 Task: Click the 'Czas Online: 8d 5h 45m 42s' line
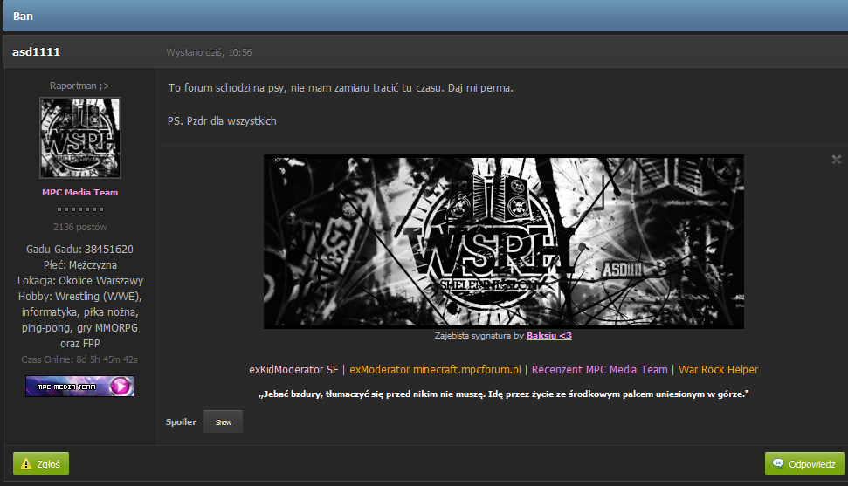(x=79, y=359)
